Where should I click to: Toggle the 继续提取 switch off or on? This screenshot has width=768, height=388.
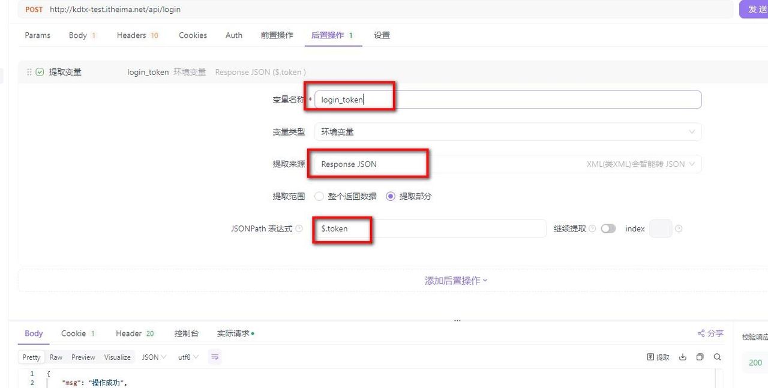608,228
